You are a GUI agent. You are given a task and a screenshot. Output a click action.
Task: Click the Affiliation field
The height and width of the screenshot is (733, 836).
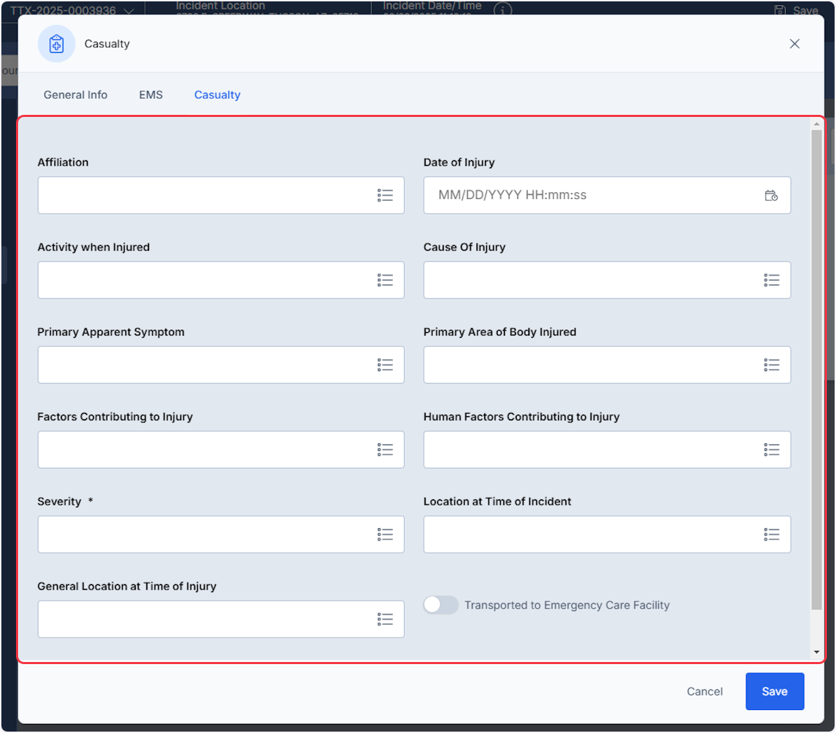[x=221, y=196]
